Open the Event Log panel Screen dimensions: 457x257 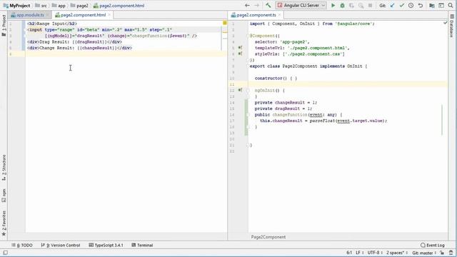(x=433, y=245)
